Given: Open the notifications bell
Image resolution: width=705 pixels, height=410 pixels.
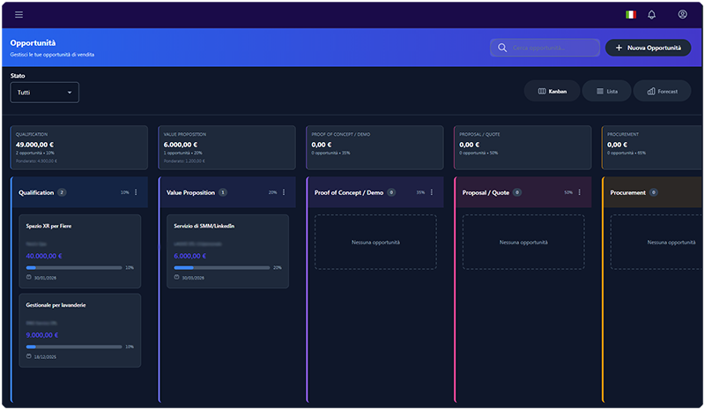Looking at the screenshot, I should 652,14.
